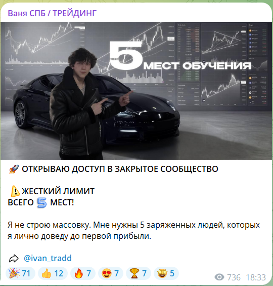This screenshot has height=286, width=273.
Task: Click the ЖЕСТКИЙ ЛИМИТ text line
Action: pyautogui.click(x=58, y=191)
